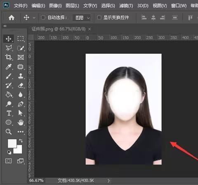The height and width of the screenshot is (185, 198).
Task: Click the Photoshop Ps logo icon
Action: click(6, 5)
